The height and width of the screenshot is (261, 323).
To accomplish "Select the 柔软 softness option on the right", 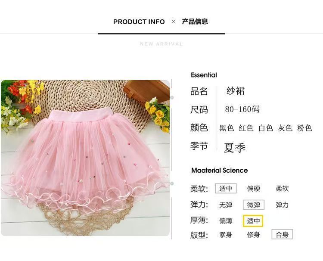I will point(282,189).
